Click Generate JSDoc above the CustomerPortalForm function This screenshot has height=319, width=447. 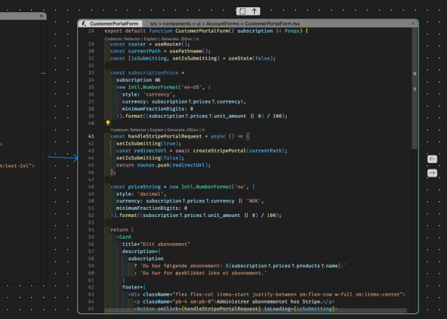click(x=176, y=39)
